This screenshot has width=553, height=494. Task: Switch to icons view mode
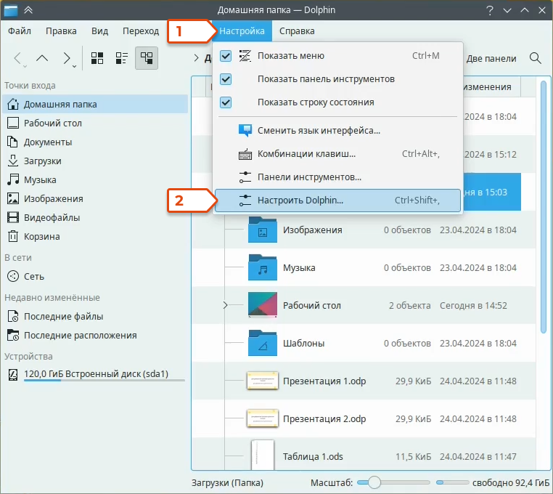click(x=97, y=58)
